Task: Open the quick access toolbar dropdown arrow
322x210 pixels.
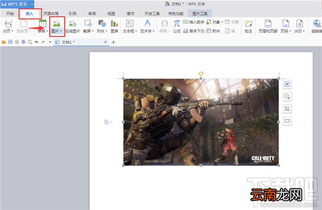Action: pos(50,42)
